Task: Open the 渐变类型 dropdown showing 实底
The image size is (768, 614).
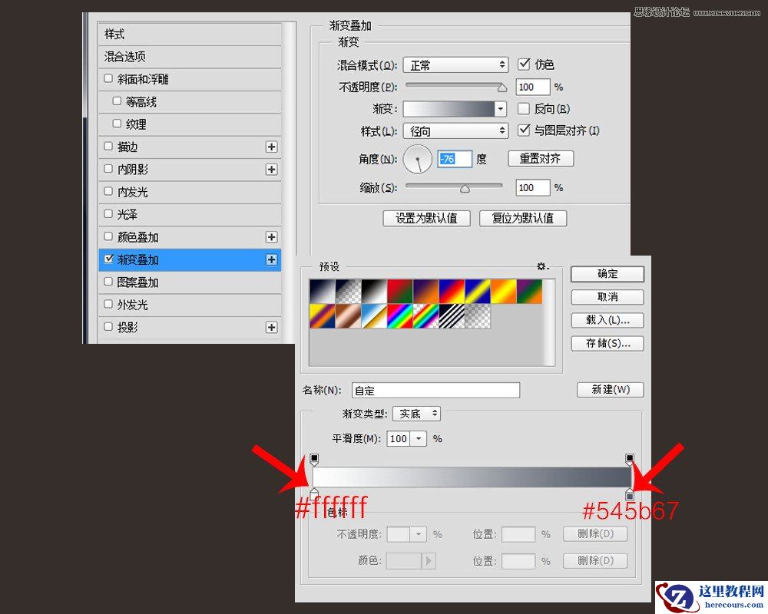Action: (x=415, y=413)
